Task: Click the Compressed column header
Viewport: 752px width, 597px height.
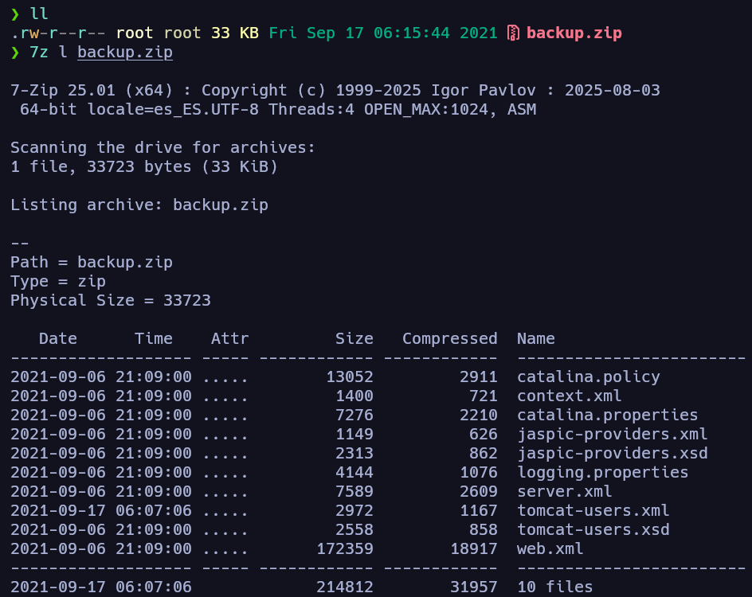Action: (x=450, y=339)
